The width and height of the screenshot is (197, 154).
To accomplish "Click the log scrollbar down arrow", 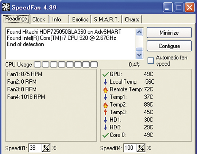I will pyautogui.click(x=139, y=55).
